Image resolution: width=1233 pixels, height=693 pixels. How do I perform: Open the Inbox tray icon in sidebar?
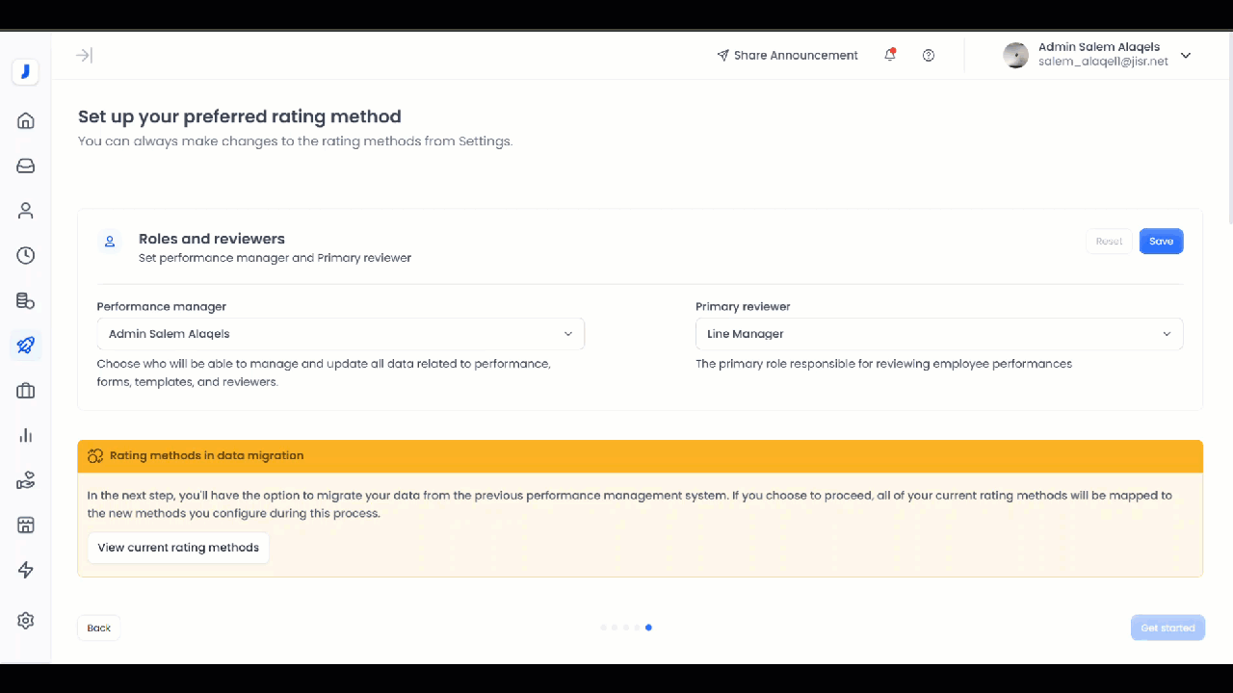(x=26, y=166)
